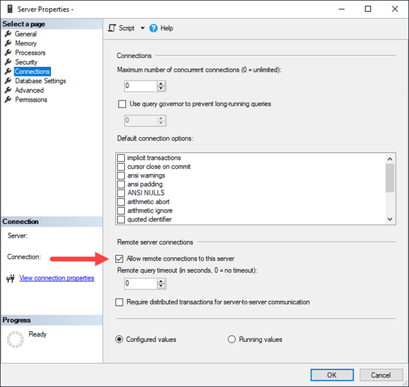Click the Database Settings wrench icon
This screenshot has height=387, width=409.
pyautogui.click(x=8, y=81)
